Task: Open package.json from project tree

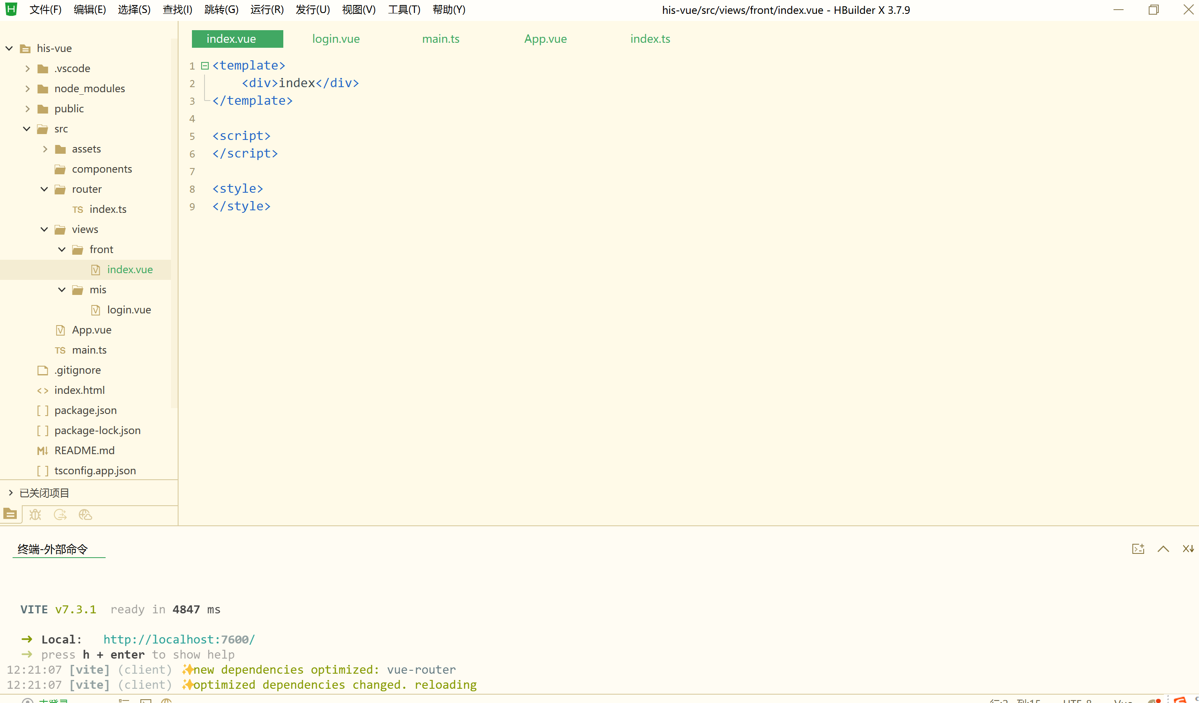Action: (x=85, y=410)
